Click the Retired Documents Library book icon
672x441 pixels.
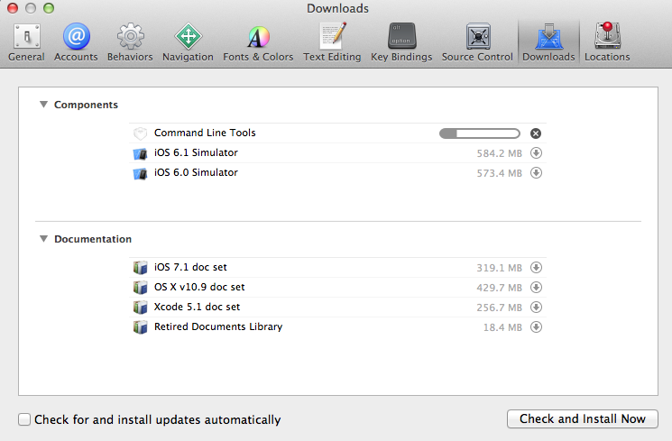coord(140,327)
